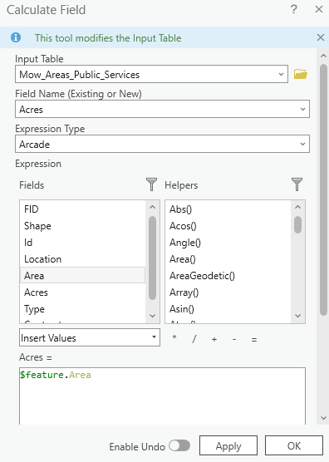Select Location in the Fields list
The height and width of the screenshot is (462, 329).
pyautogui.click(x=82, y=259)
